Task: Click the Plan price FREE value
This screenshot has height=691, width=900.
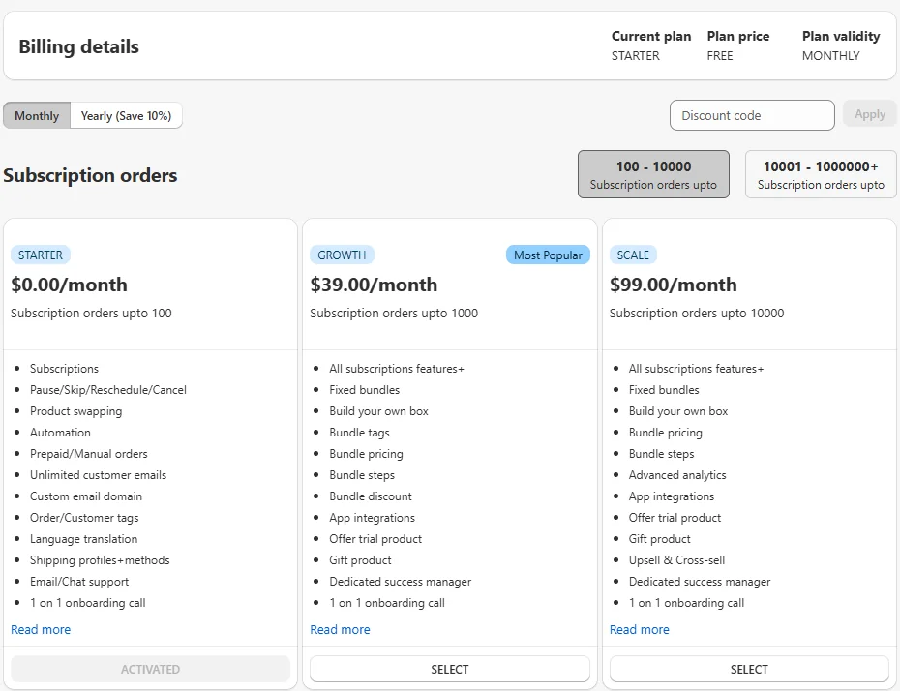Action: coord(720,56)
